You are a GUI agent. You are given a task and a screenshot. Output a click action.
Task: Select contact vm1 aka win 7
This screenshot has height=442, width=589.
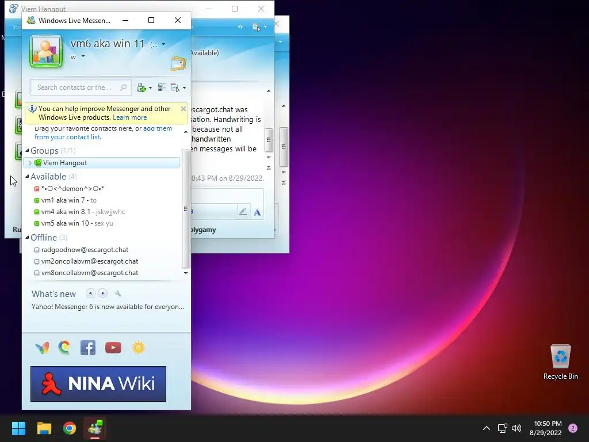pyautogui.click(x=69, y=200)
